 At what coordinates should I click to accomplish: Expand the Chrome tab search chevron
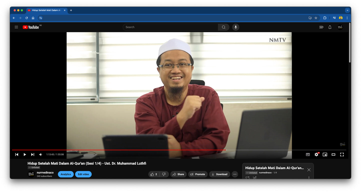pos(347,10)
